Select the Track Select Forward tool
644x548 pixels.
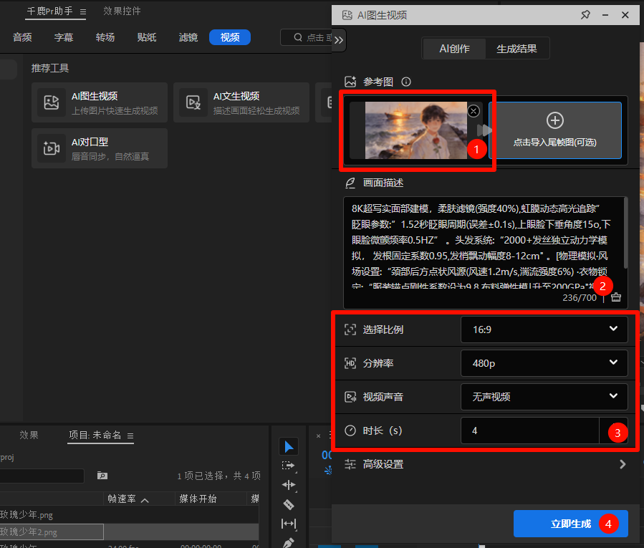(x=289, y=466)
